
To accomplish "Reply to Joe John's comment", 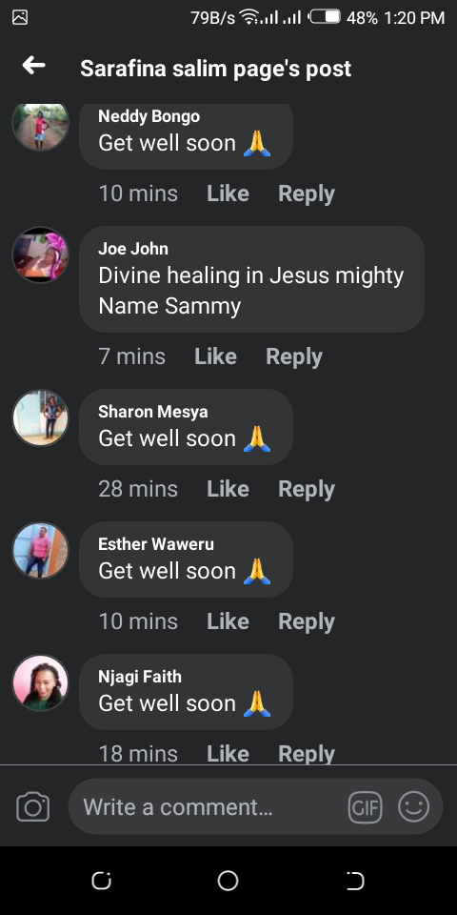I will (294, 356).
